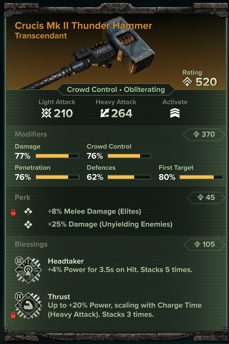
Task: Select the +25% Damage (Unyielding Enemies) perk
Action: point(110,224)
